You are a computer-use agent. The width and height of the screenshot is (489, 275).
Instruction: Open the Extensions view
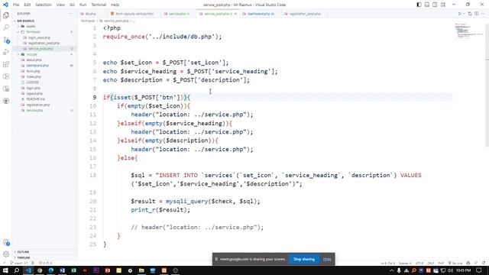pos(6,64)
